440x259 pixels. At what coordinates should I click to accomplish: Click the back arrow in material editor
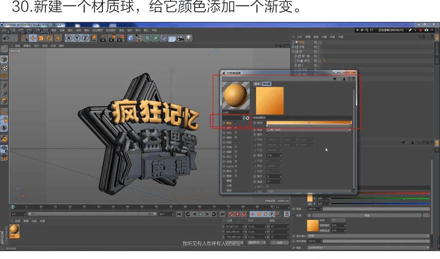[334, 79]
